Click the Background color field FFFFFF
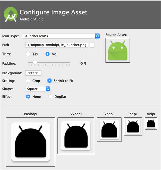The height and width of the screenshot is (170, 161). point(33,73)
